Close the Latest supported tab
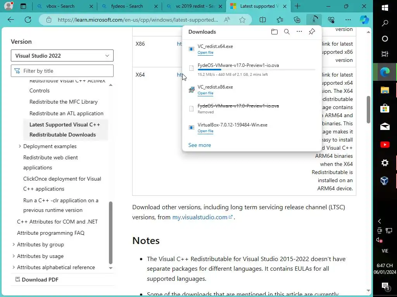 (x=285, y=6)
